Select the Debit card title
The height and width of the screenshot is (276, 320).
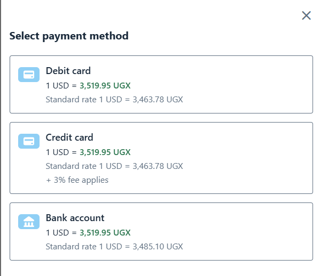pyautogui.click(x=68, y=71)
